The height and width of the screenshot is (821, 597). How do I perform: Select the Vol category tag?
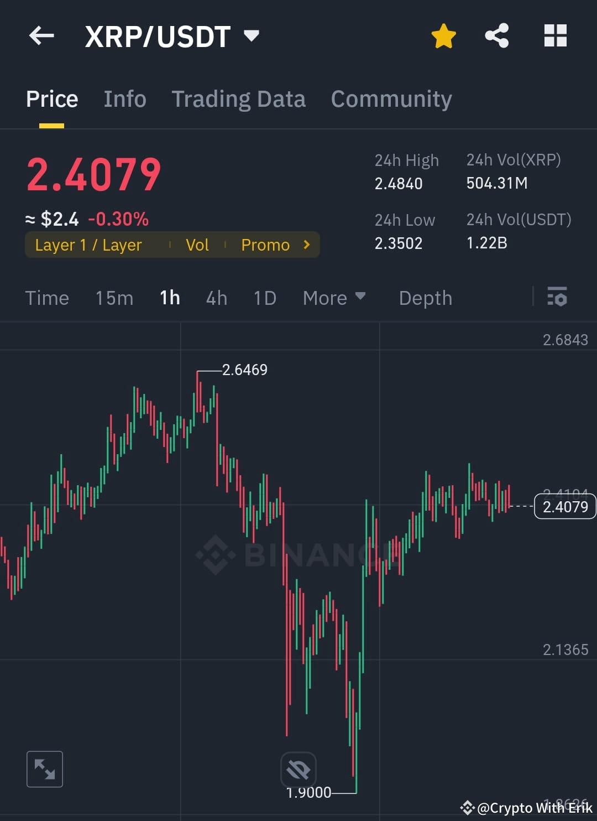click(x=197, y=245)
